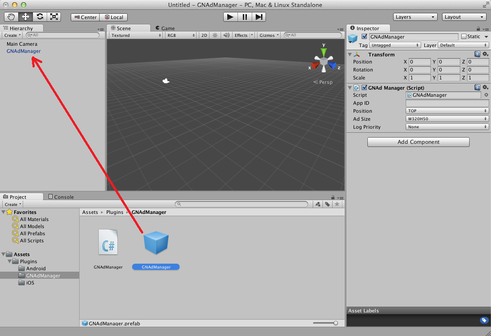Toggle GNAd Manager script enabled checkbox
This screenshot has width=491, height=336.
click(x=364, y=87)
